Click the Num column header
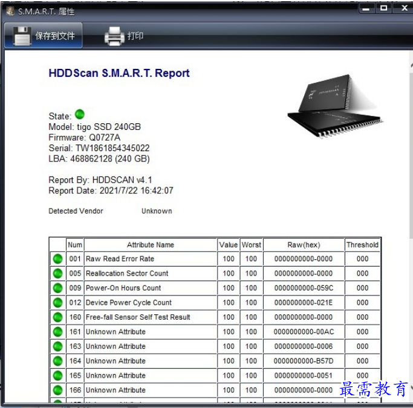The height and width of the screenshot is (408, 413). (75, 245)
